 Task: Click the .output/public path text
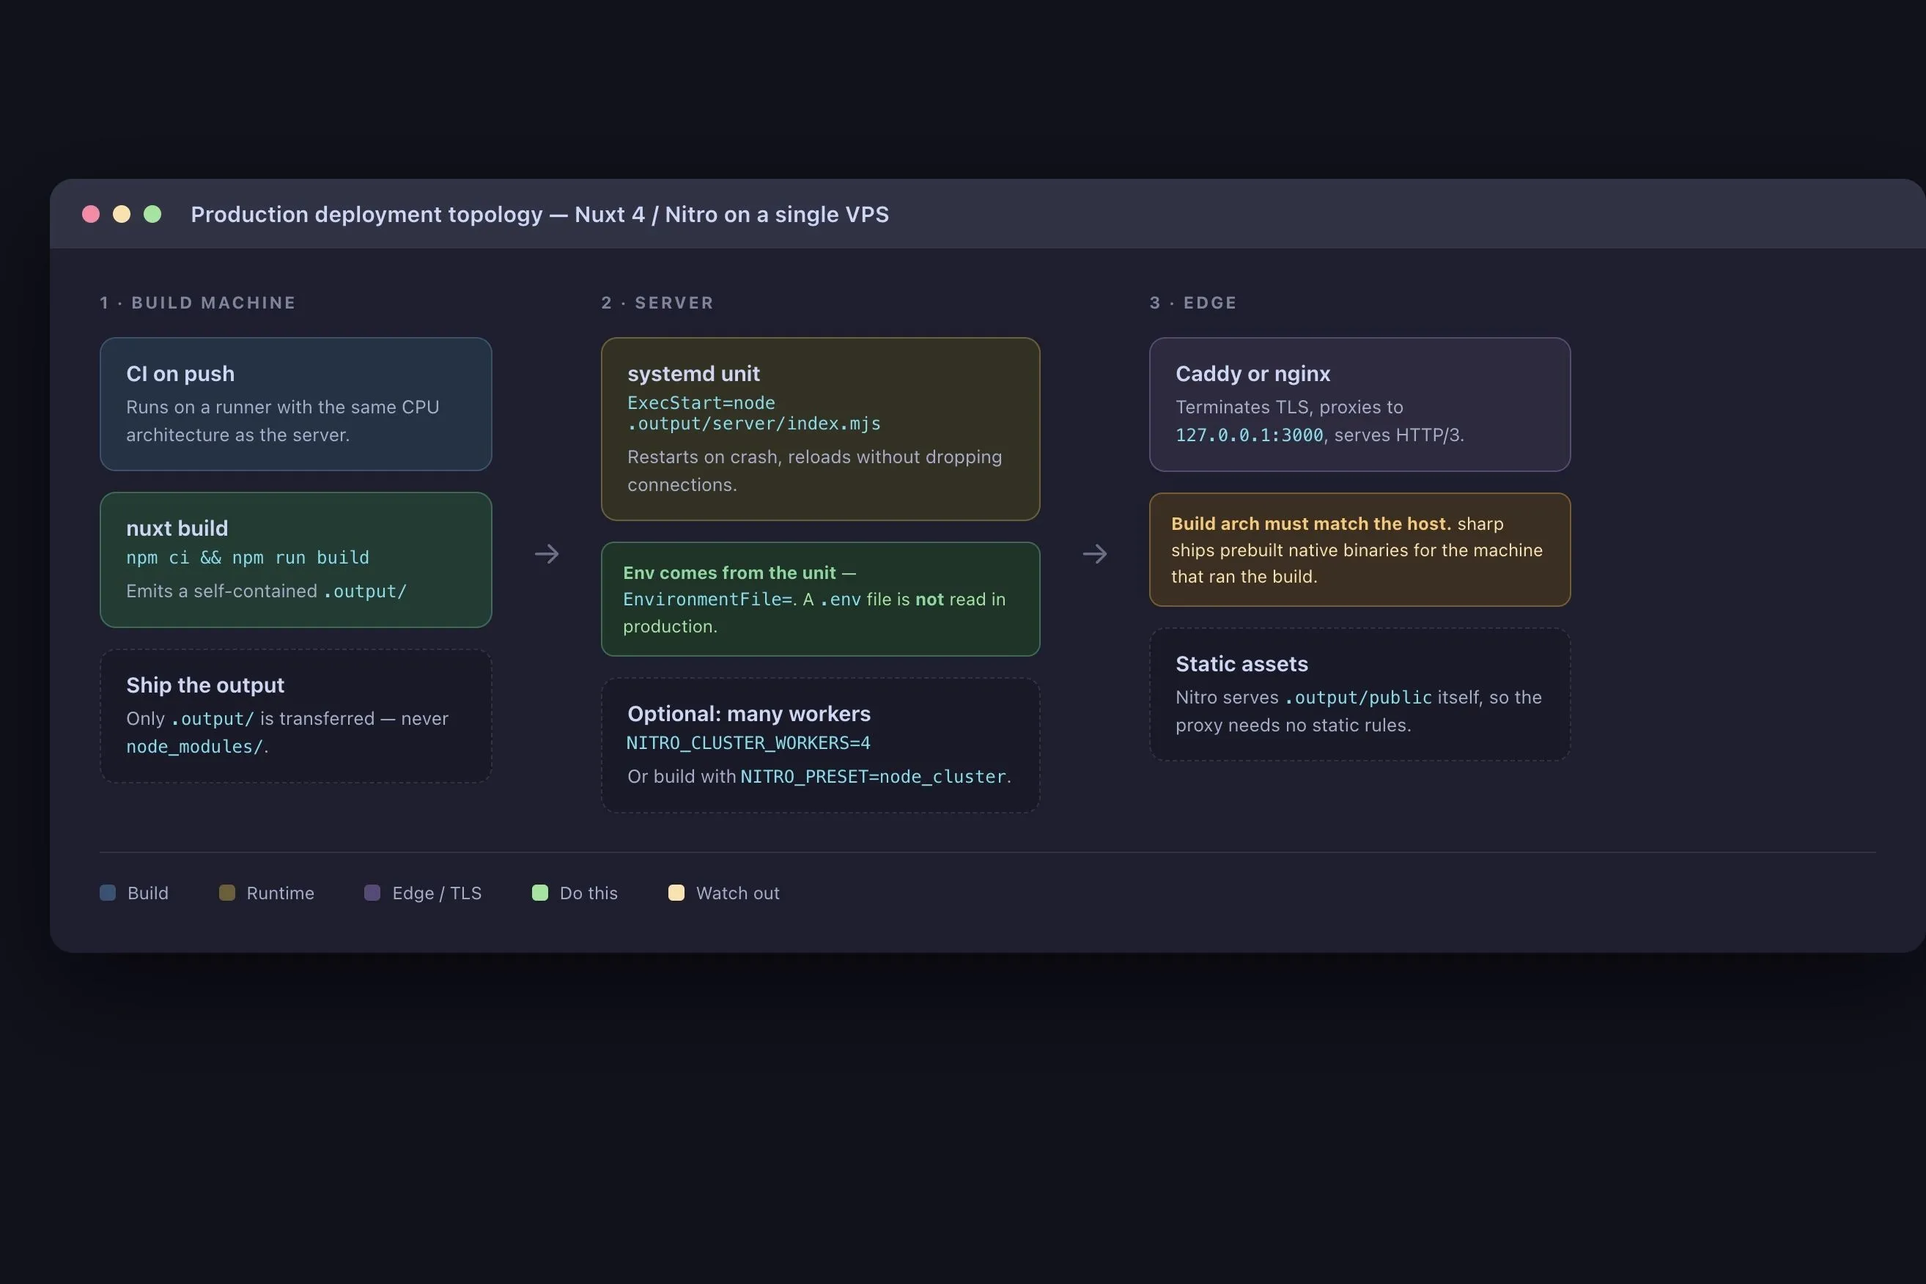[1359, 698]
